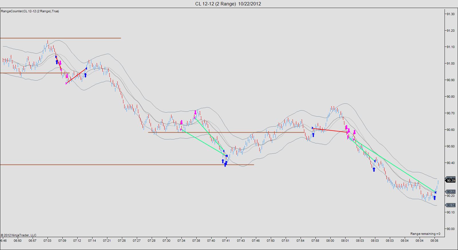Select the 07:46 time label

tap(256, 241)
